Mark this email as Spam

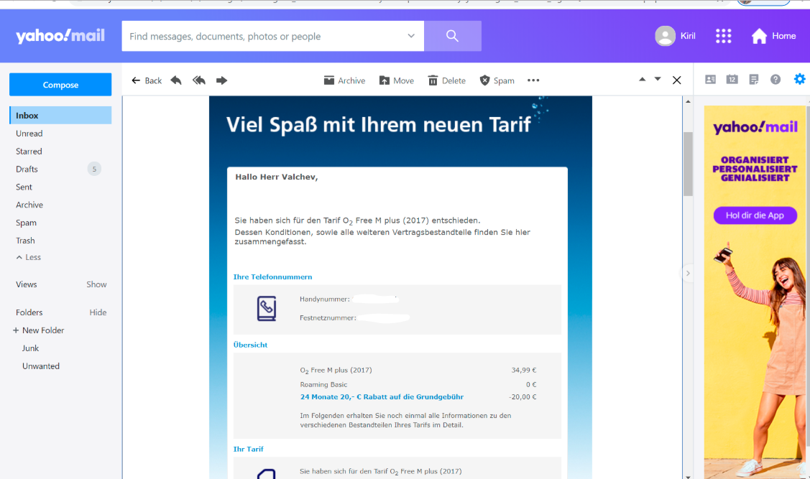[x=497, y=80]
